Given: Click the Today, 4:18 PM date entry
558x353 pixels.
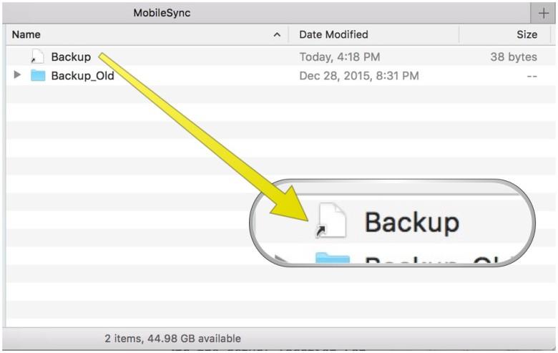Looking at the screenshot, I should click(x=340, y=57).
